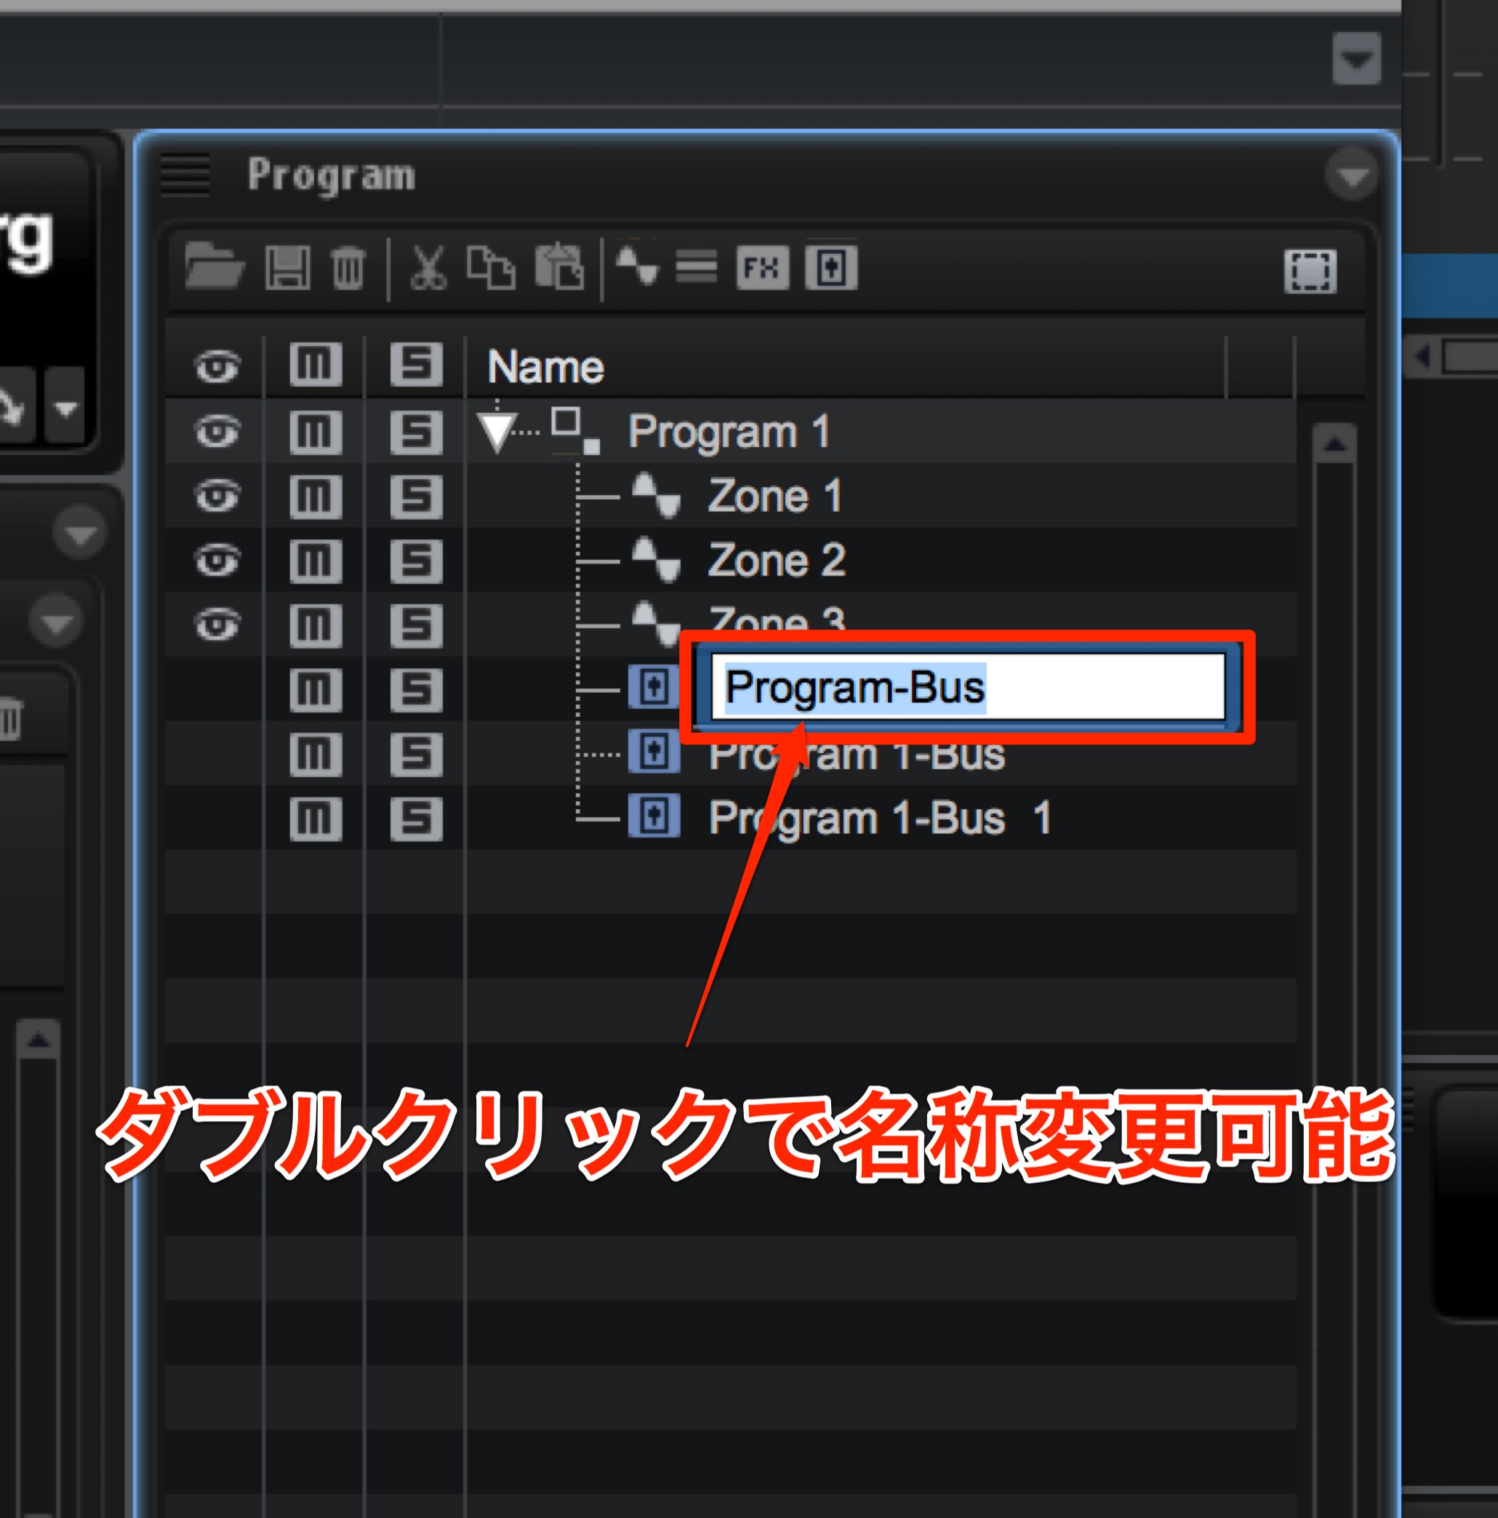Image resolution: width=1498 pixels, height=1518 pixels.
Task: Open the Program panel round dropdown arrow
Action: click(1351, 175)
